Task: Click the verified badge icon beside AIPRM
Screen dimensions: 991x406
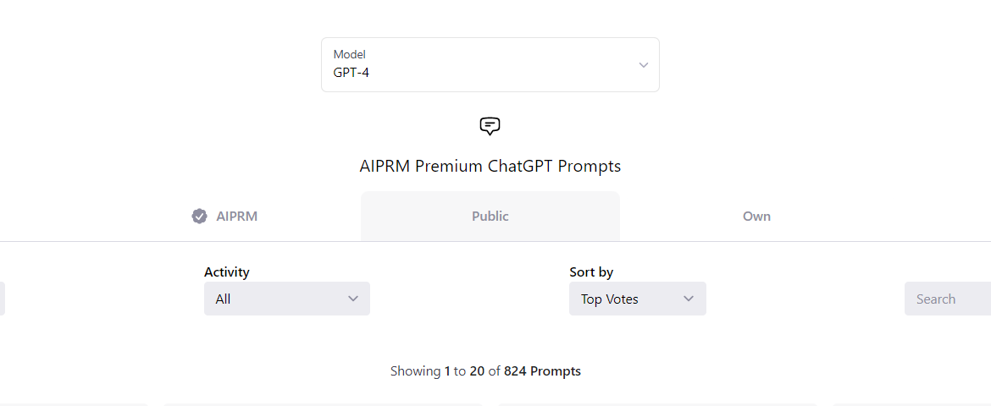Action: (x=199, y=217)
